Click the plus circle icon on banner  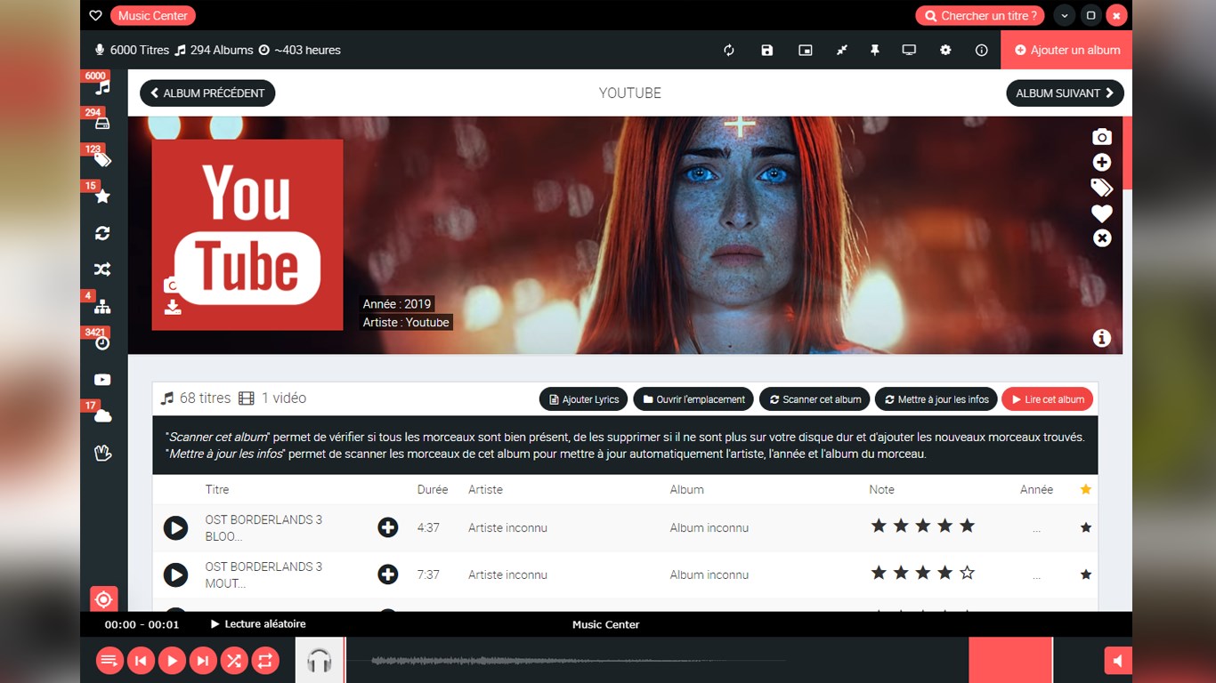(1102, 163)
